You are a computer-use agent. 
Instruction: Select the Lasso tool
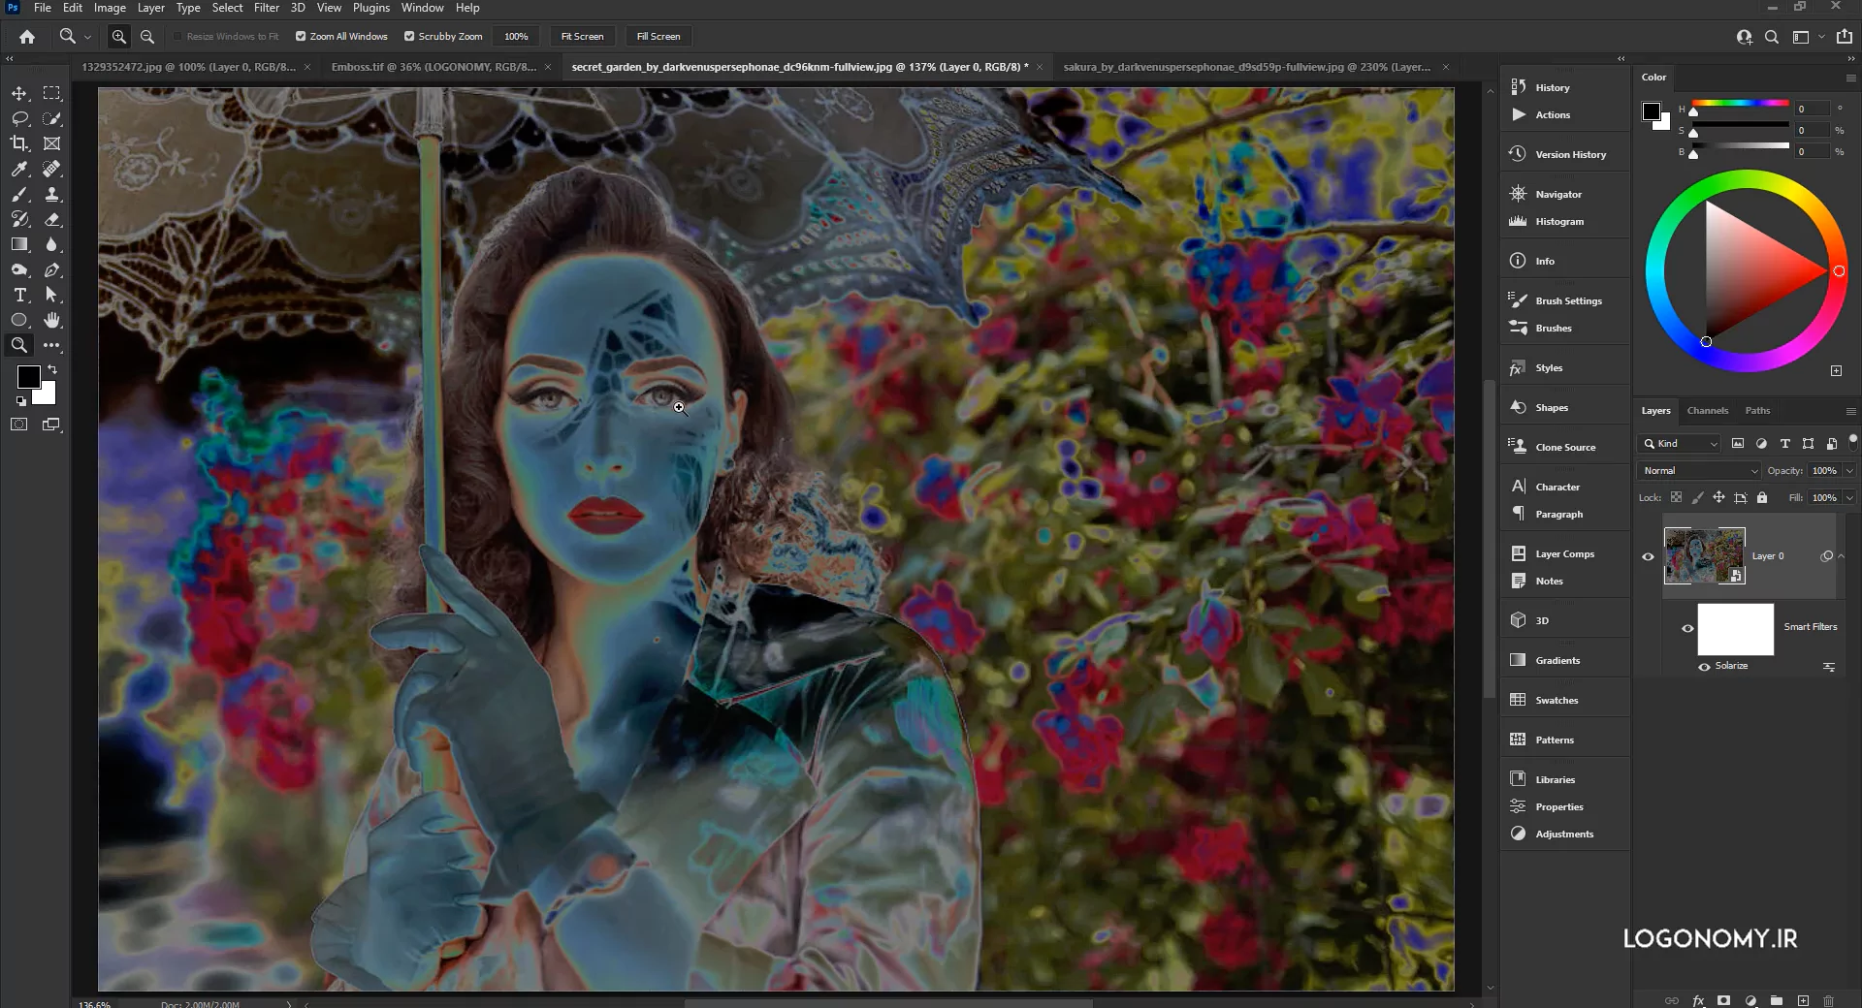19,118
